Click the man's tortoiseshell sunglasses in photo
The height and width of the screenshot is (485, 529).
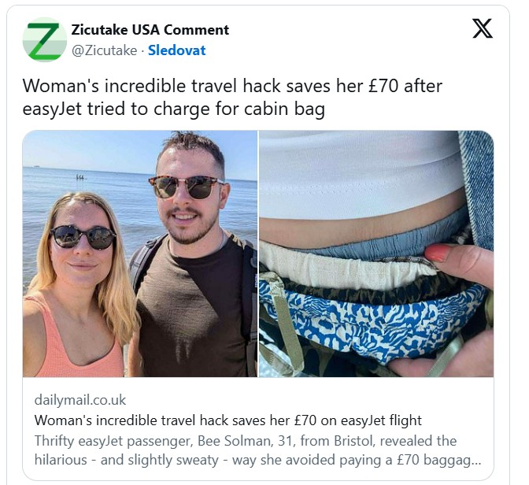pos(185,187)
